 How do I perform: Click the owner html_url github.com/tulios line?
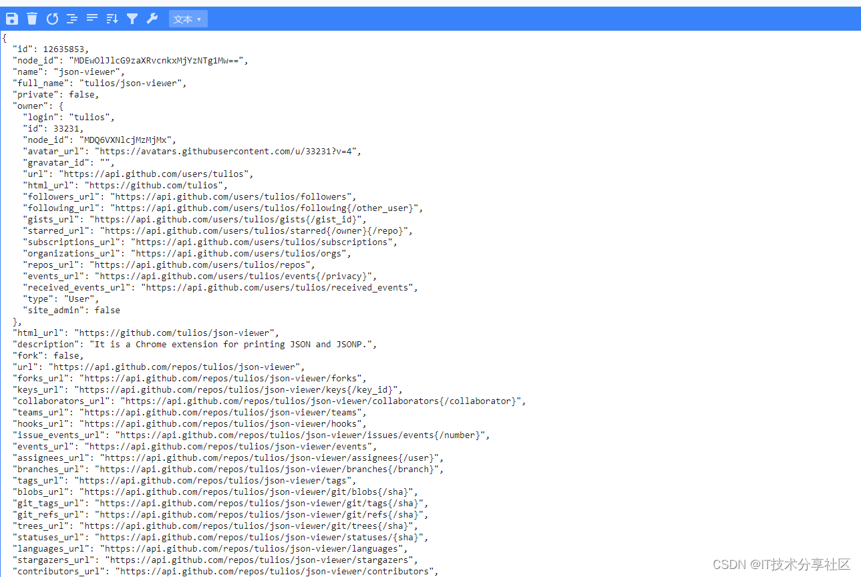tap(126, 185)
